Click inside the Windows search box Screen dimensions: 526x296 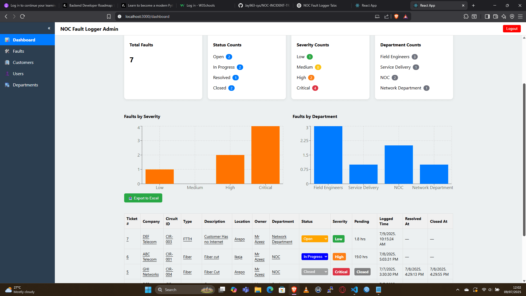[184, 289]
